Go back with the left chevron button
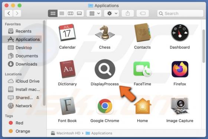The width and height of the screenshot is (208, 139). click(9, 13)
